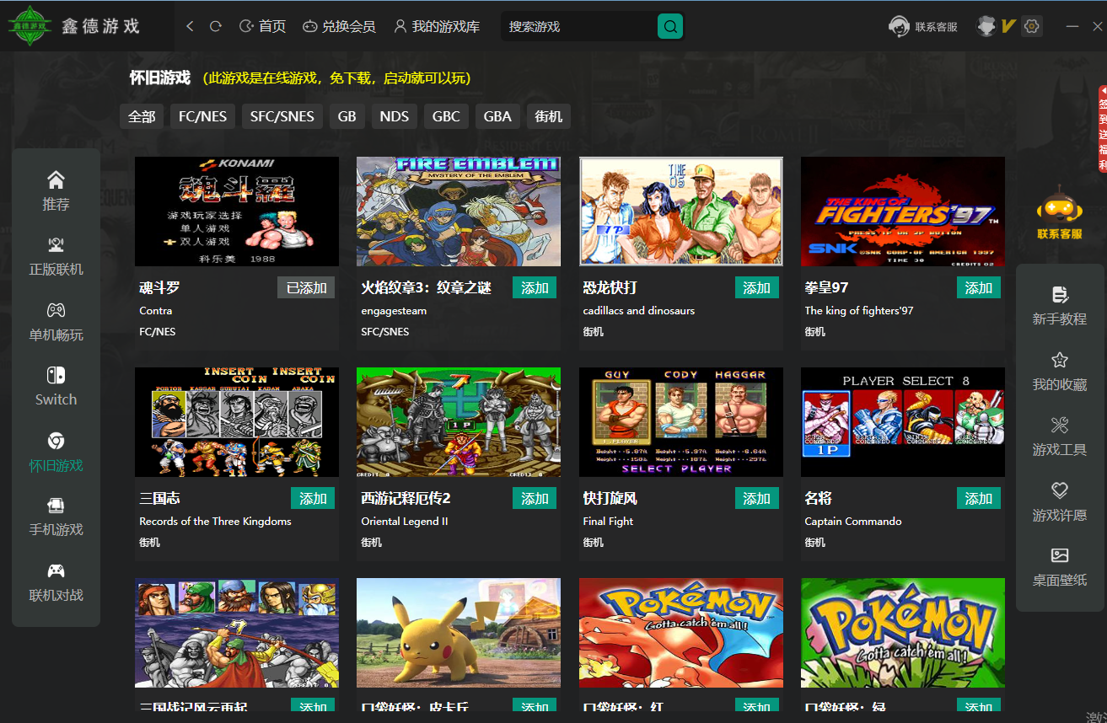
Task: Add 三国志 with its 添加 button
Action: 313,499
